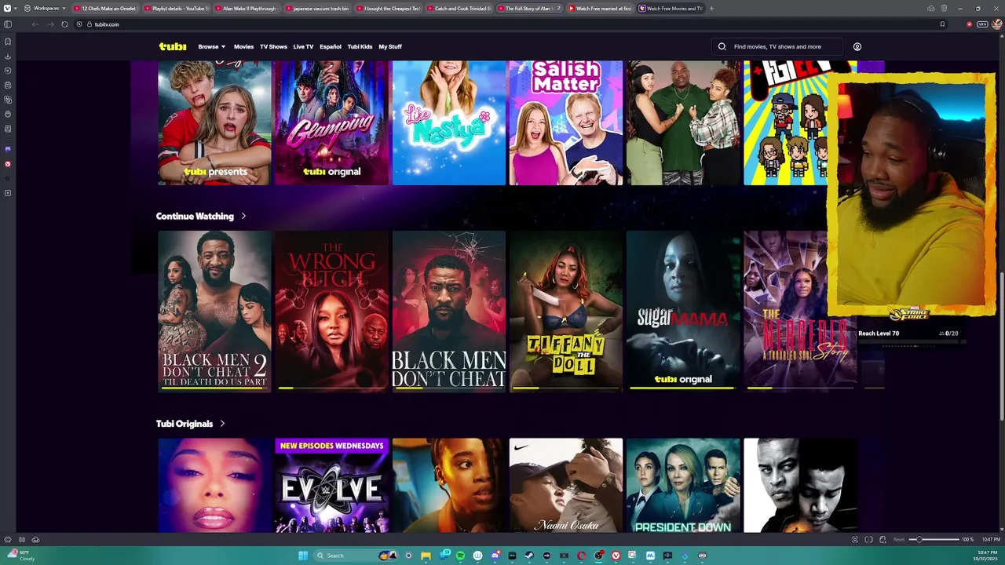
Task: Play Black Men Don't Cheat 2 poster
Action: pos(214,312)
